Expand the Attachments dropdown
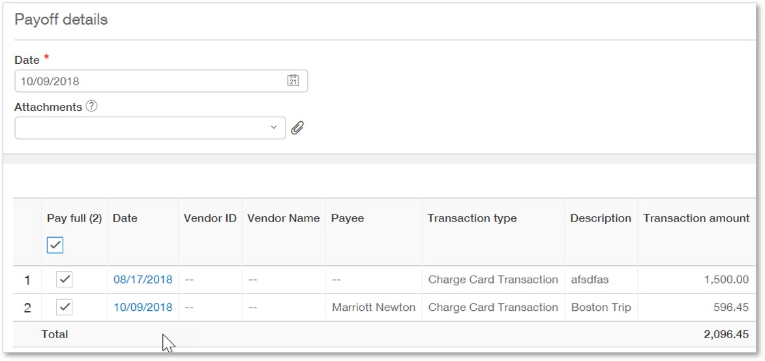The width and height of the screenshot is (765, 361). 274,128
